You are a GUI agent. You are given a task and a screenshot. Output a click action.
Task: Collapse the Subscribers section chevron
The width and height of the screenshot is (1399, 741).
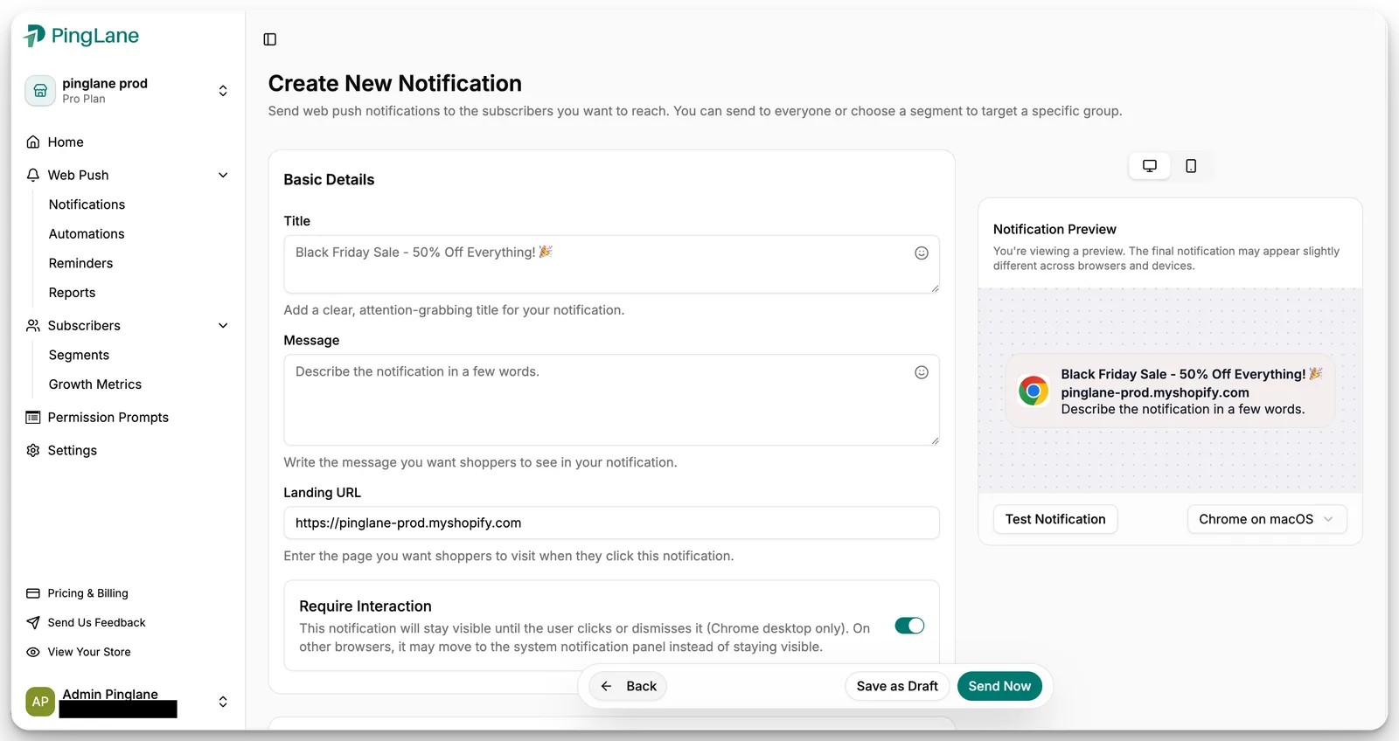[223, 326]
